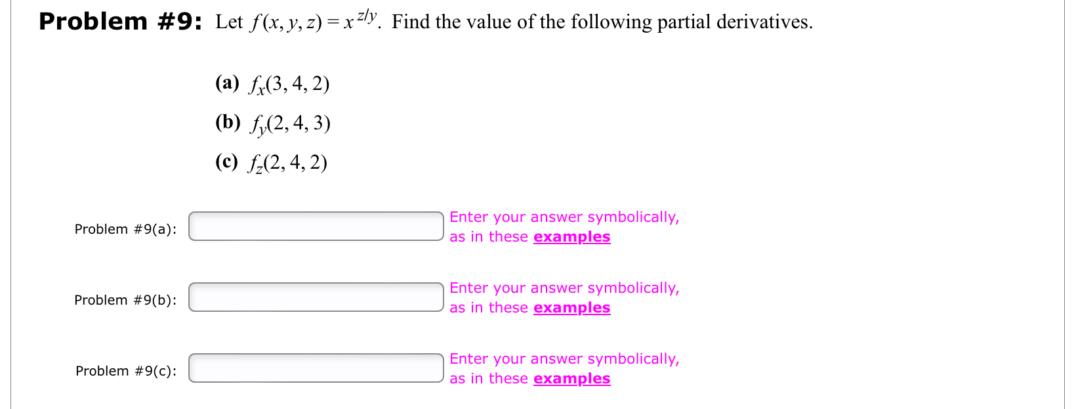Open the examples link beside Problem #9(b)
This screenshot has height=409, width=1076.
[571, 308]
